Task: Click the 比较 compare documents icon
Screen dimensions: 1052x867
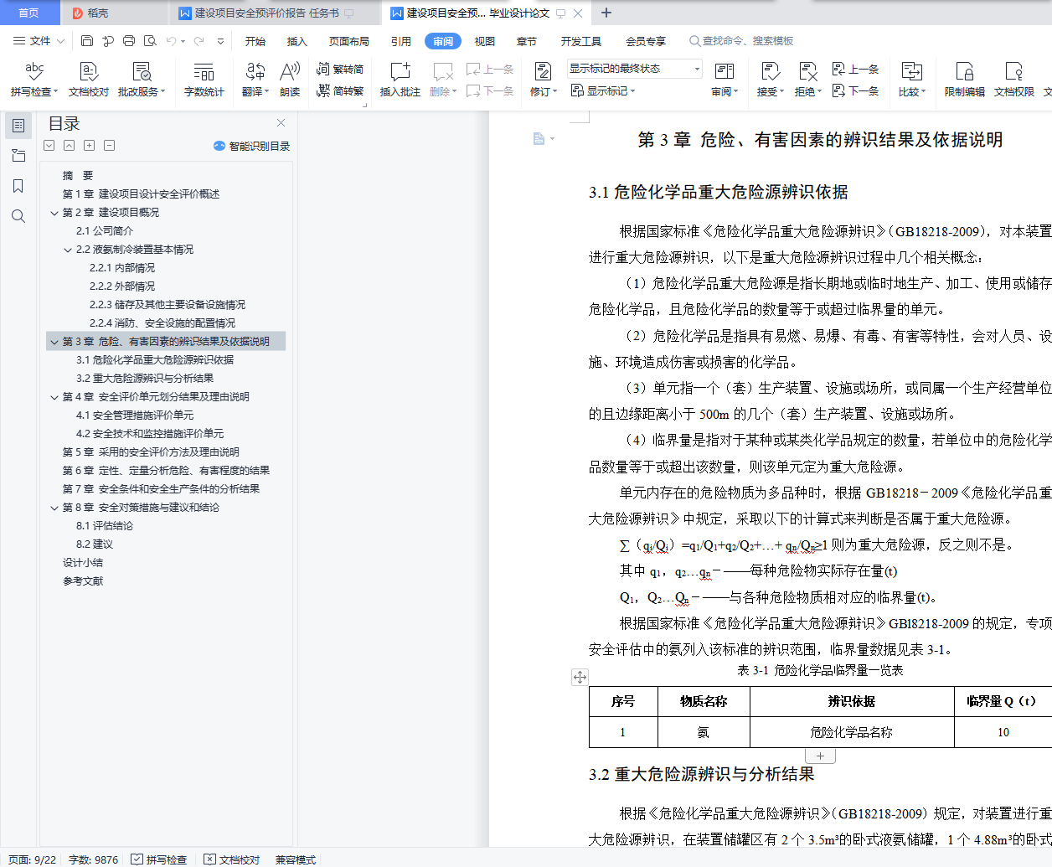Action: pos(912,80)
